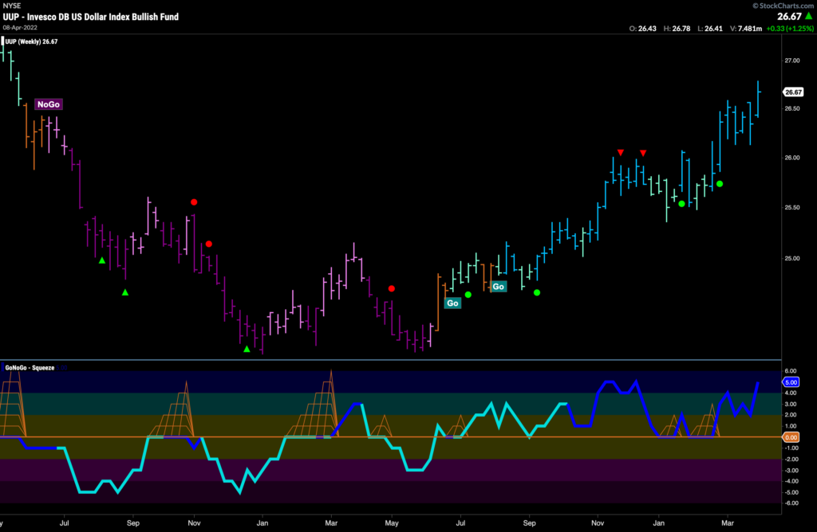The image size is (817, 532).
Task: Click the May label on the time axis
Action: coord(391,523)
